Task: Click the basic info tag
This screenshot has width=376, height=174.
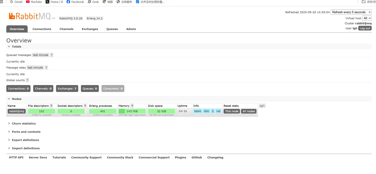Action: click(198, 111)
